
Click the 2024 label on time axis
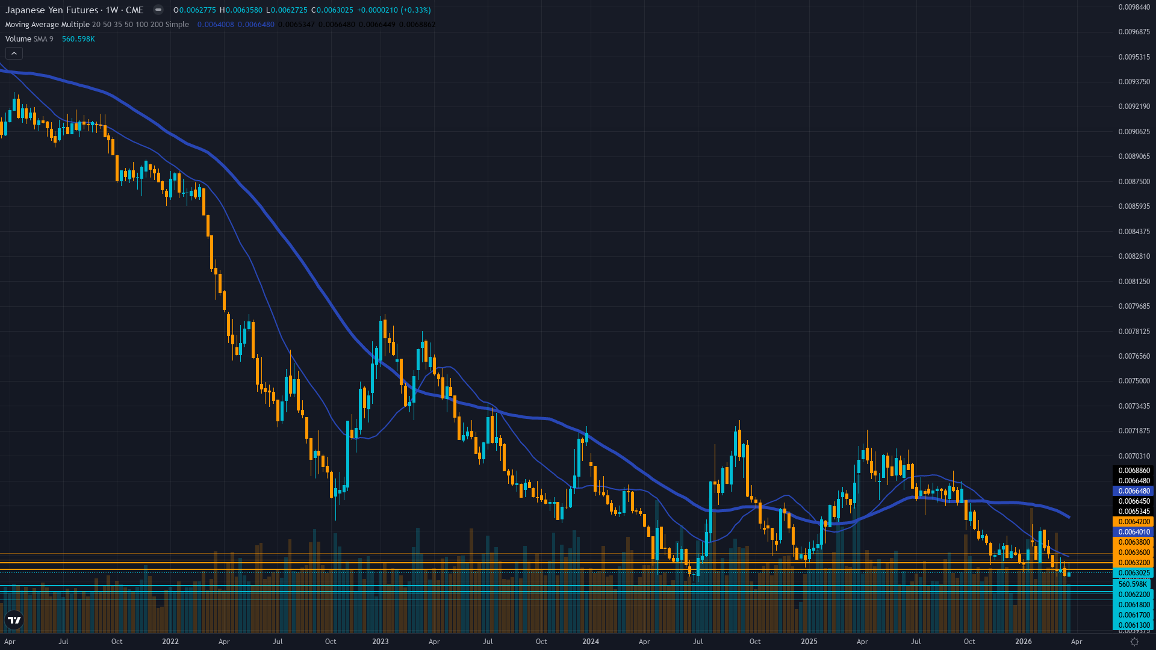pos(591,642)
